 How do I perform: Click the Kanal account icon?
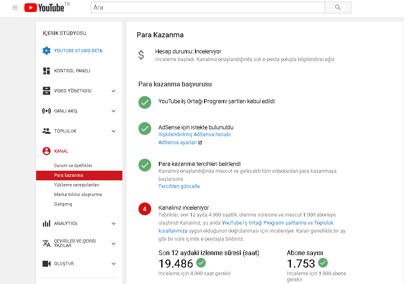coord(47,151)
